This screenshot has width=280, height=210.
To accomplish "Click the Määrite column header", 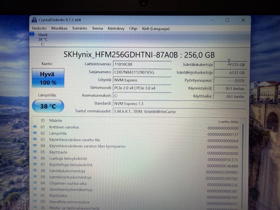I will tap(56, 120).
